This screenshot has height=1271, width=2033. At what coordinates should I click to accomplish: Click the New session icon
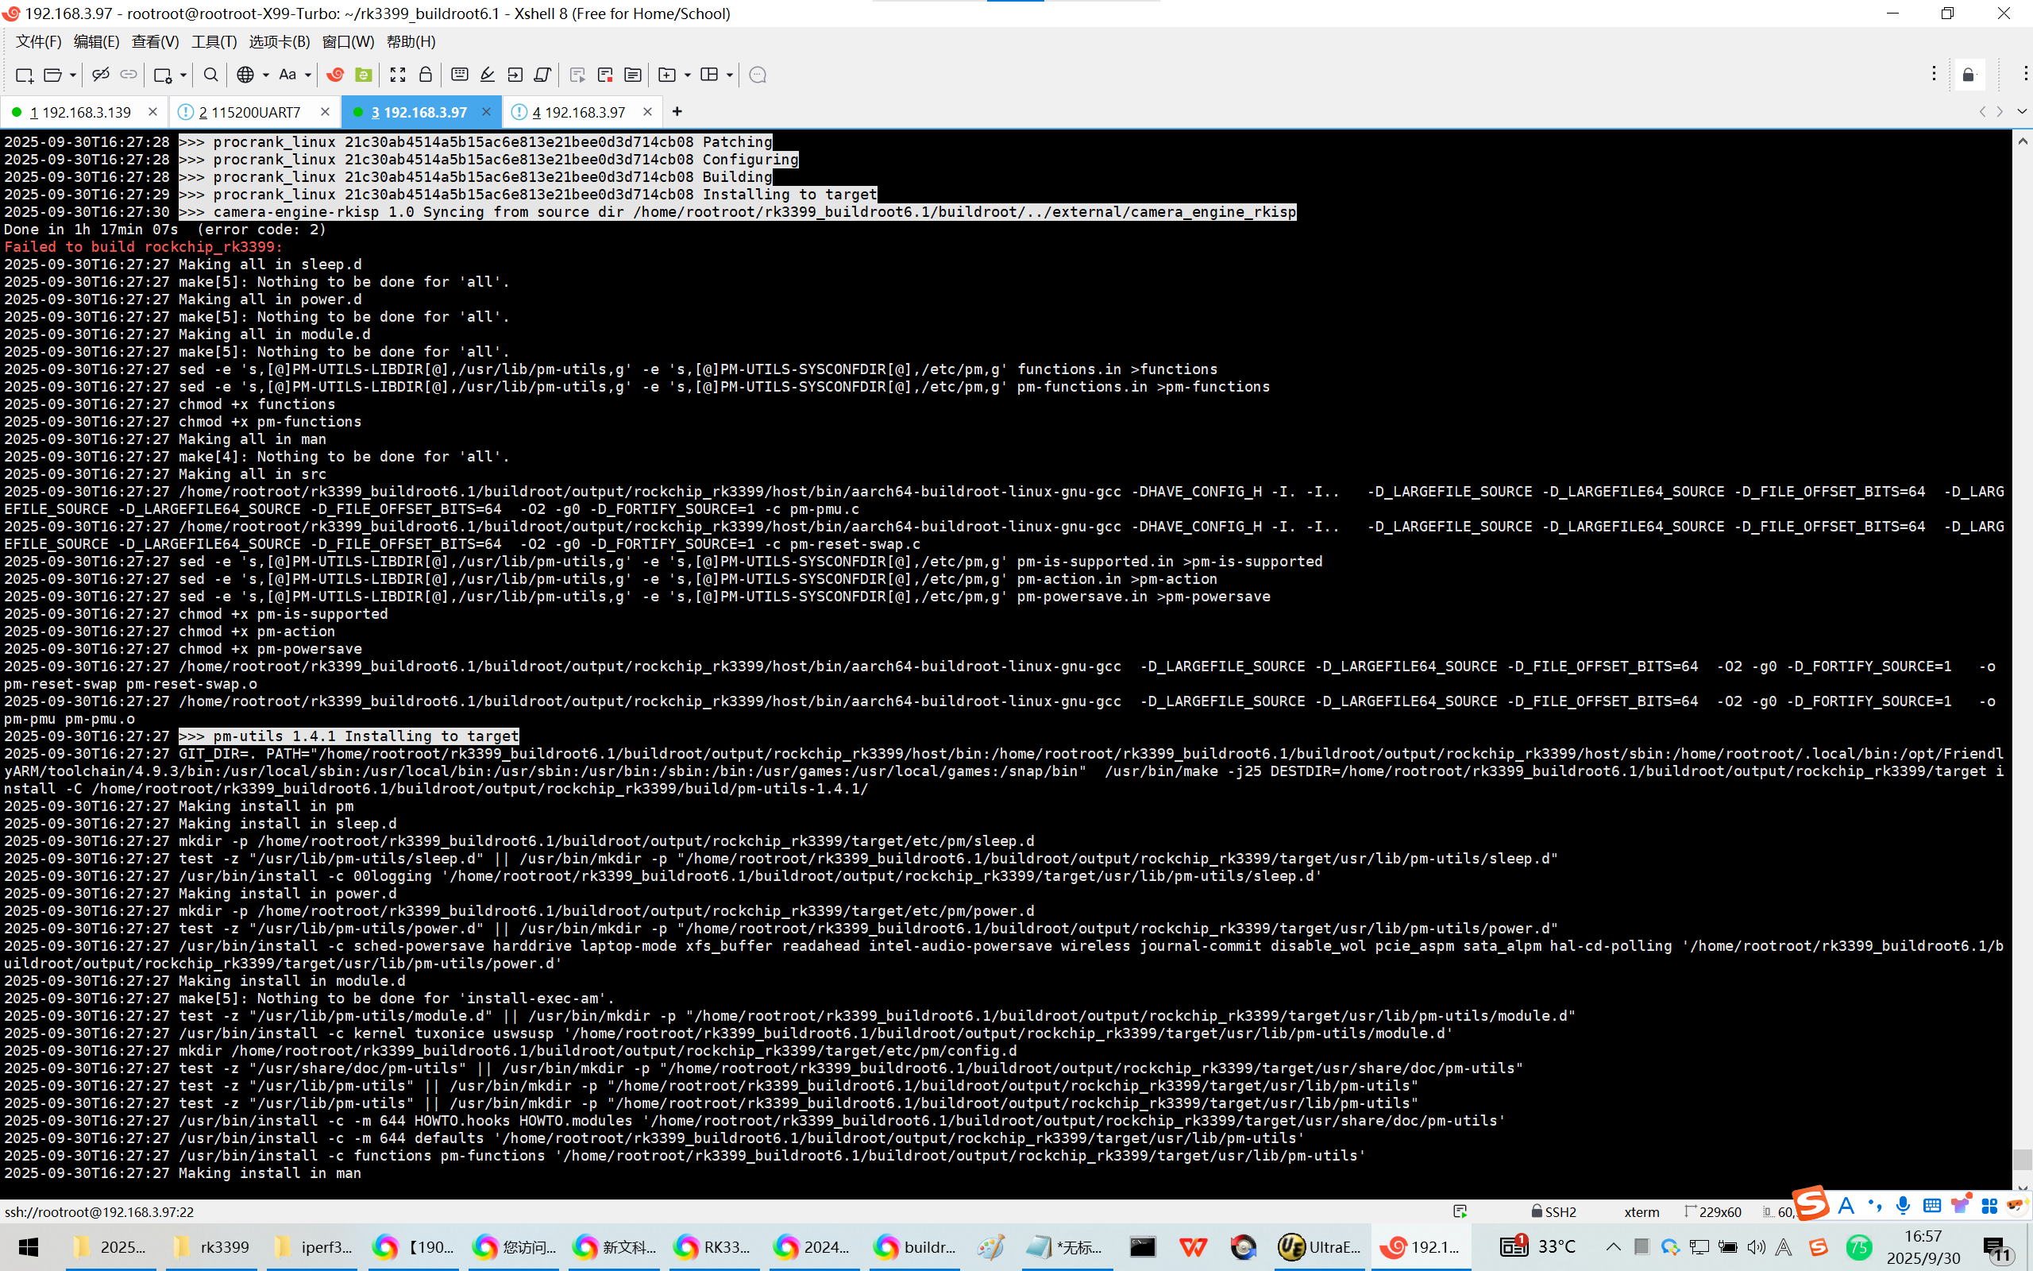click(25, 75)
